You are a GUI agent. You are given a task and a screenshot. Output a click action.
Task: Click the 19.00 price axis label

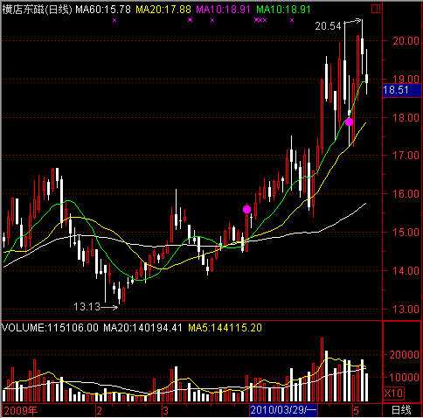(406, 79)
